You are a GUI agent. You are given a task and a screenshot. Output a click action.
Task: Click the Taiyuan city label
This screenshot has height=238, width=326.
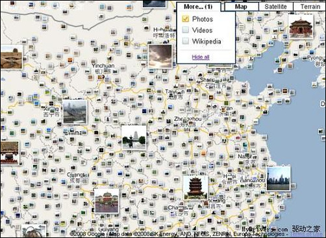[x=175, y=92]
